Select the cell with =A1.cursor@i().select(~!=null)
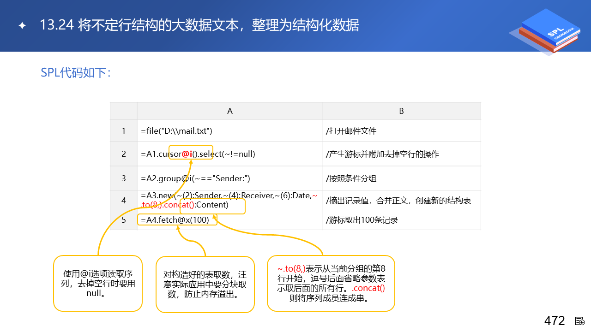 pyautogui.click(x=230, y=154)
